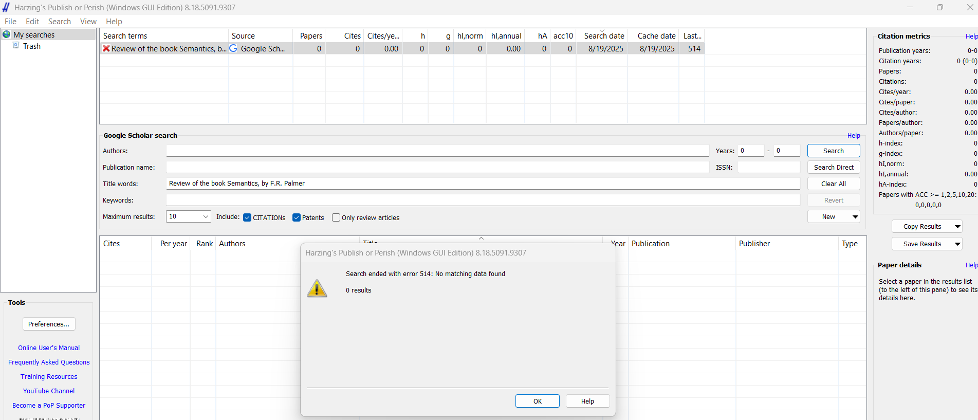978x420 pixels.
Task: Open the View menu
Action: [88, 21]
